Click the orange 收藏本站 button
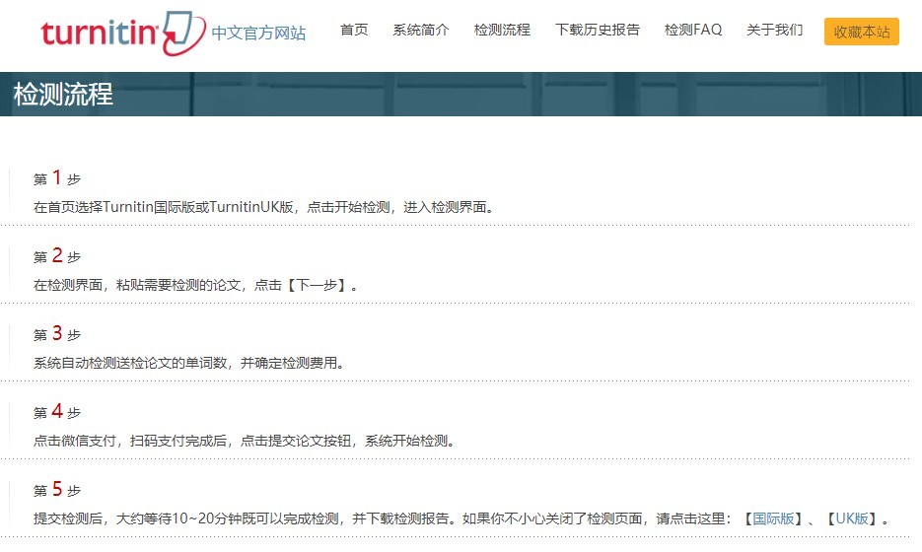This screenshot has width=922, height=552. [862, 32]
